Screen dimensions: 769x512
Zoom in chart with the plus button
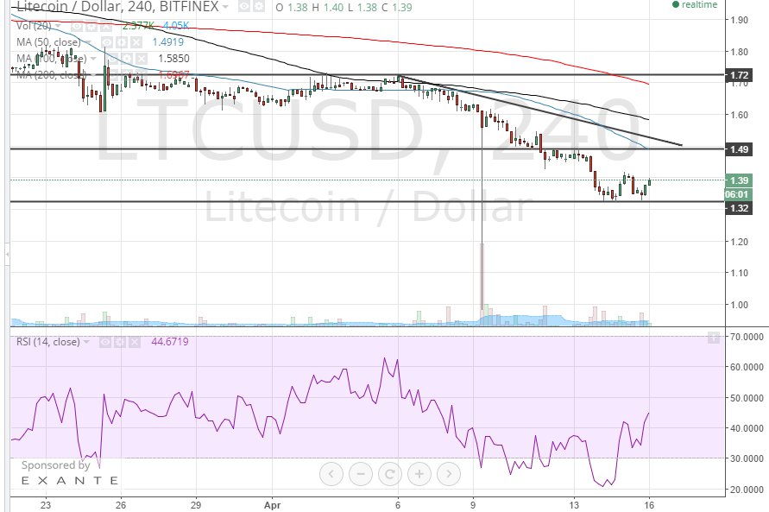point(419,474)
